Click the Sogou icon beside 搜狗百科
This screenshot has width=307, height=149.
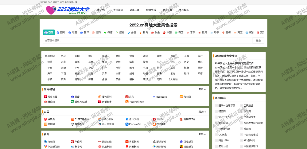tap(100, 97)
